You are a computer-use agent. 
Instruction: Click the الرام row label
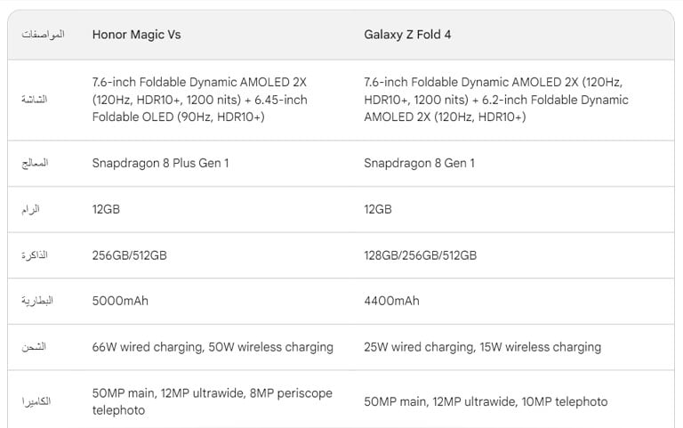tap(36, 210)
